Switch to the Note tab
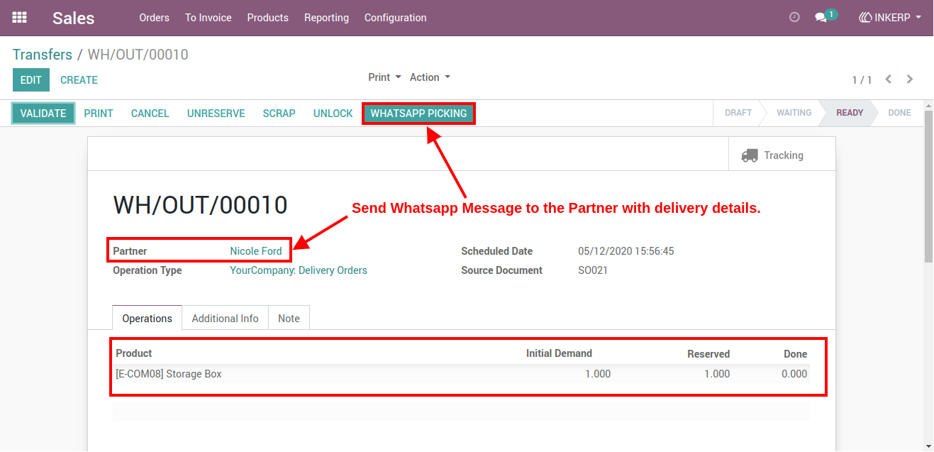934x452 pixels. (289, 319)
